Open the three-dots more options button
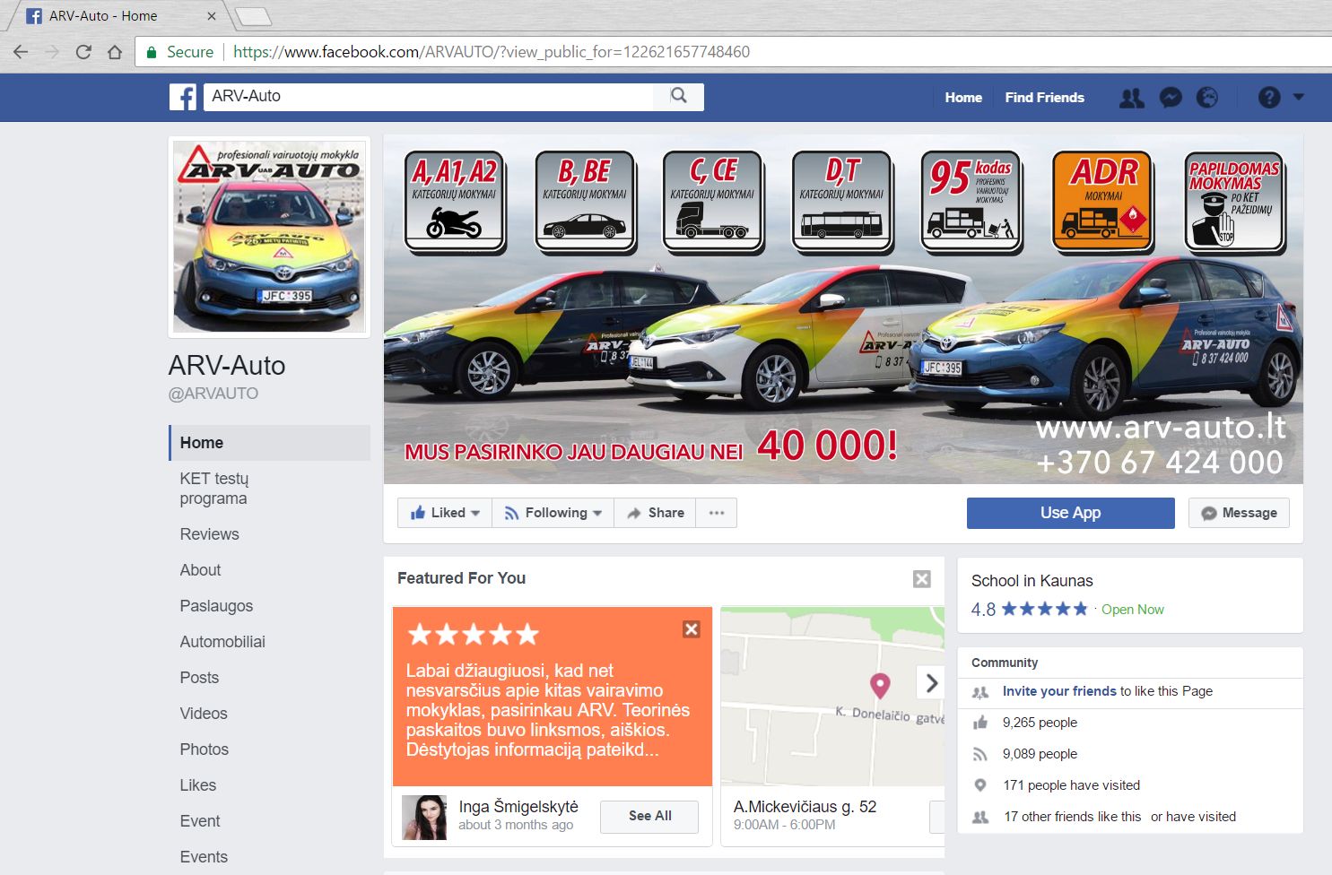 (x=716, y=513)
